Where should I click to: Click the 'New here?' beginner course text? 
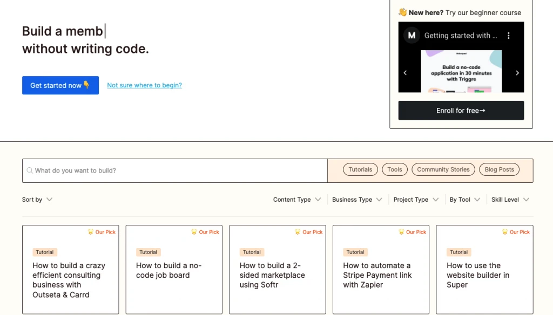click(460, 13)
